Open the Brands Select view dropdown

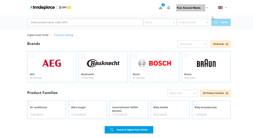(193, 44)
